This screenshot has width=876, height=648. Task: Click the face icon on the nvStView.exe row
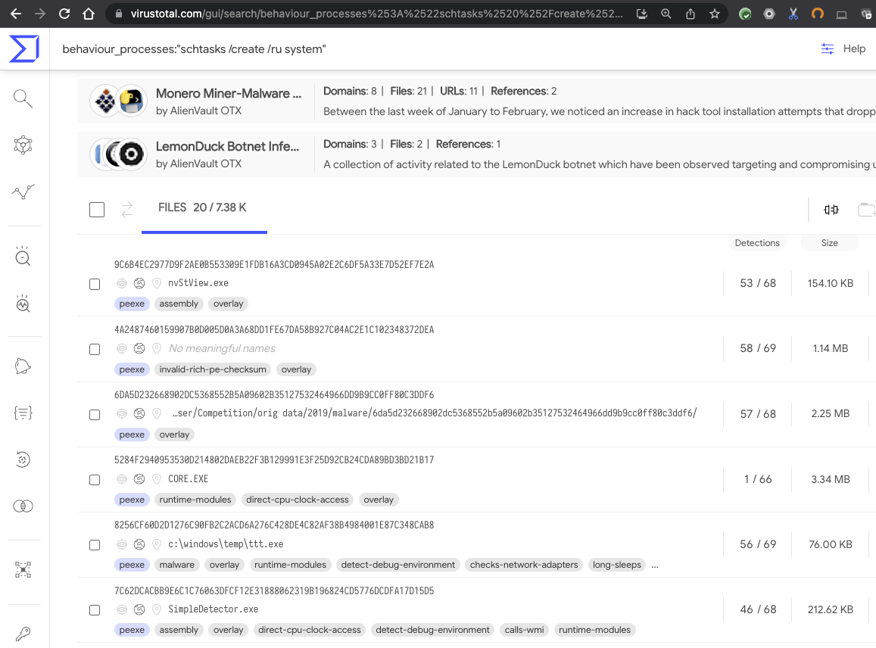pyautogui.click(x=139, y=283)
